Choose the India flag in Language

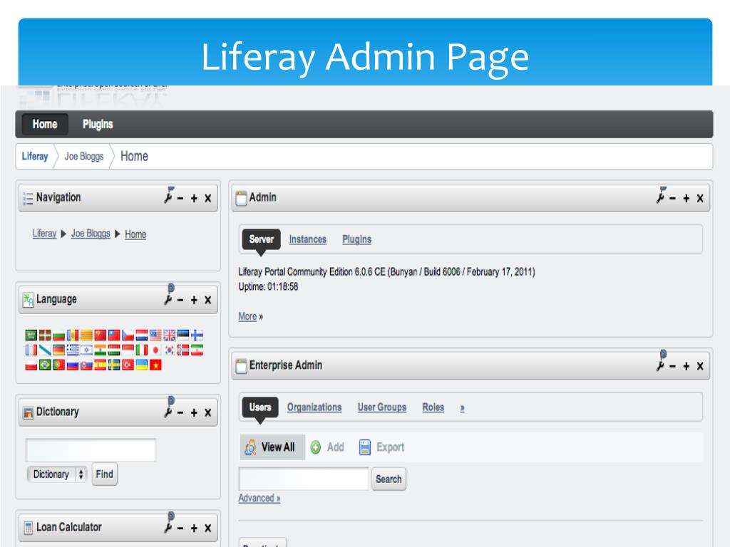tap(100, 350)
